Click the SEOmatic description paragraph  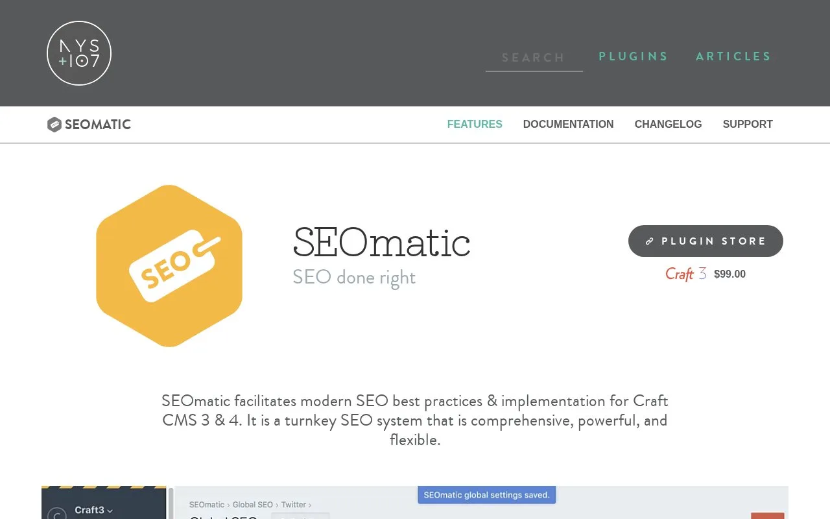415,420
